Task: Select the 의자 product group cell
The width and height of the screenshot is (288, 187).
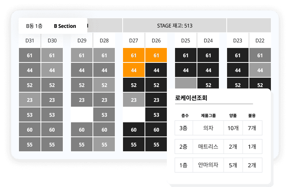Action: coord(208,128)
